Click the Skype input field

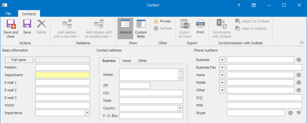point(256,113)
